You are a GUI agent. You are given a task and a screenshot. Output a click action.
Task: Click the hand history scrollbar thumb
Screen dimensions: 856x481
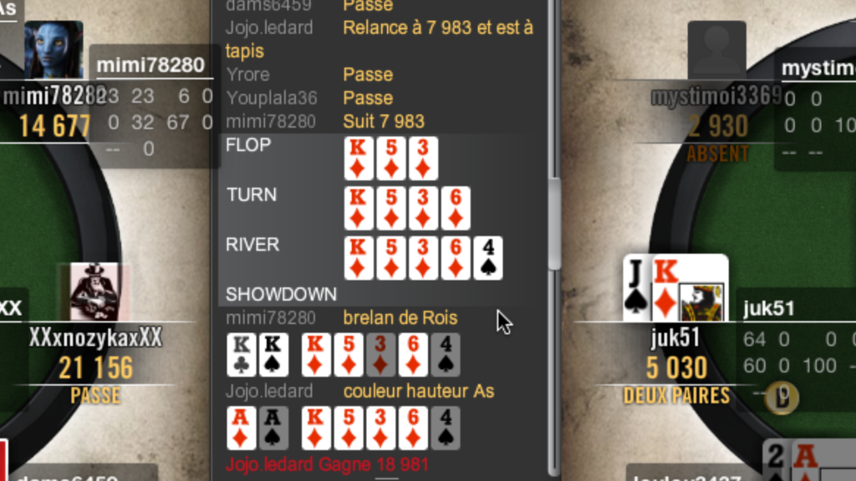pos(555,222)
